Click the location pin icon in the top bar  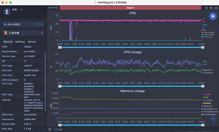pos(206,8)
